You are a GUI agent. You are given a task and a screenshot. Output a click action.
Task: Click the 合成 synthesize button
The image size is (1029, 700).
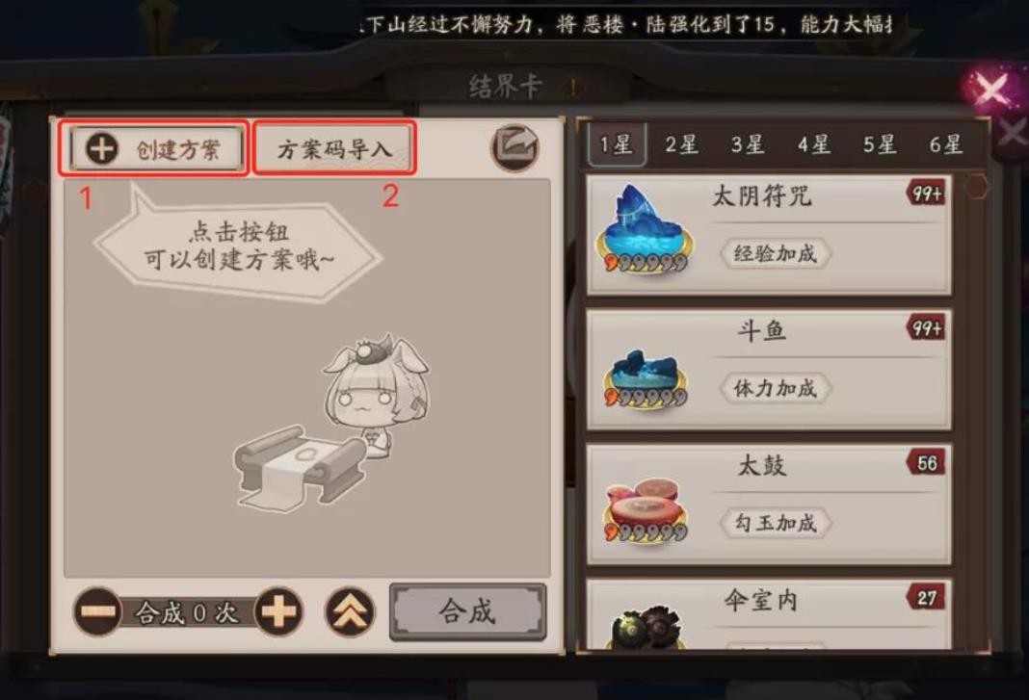pos(468,611)
